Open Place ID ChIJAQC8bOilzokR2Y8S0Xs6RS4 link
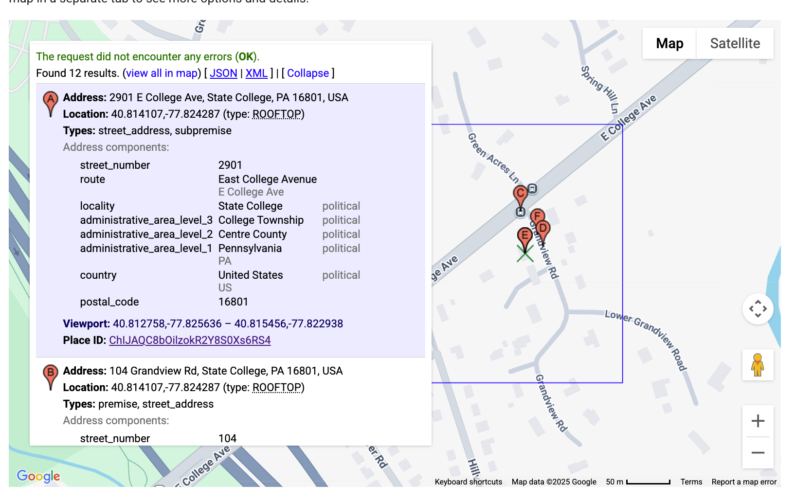Screen dimensions: 795x502 click(190, 340)
